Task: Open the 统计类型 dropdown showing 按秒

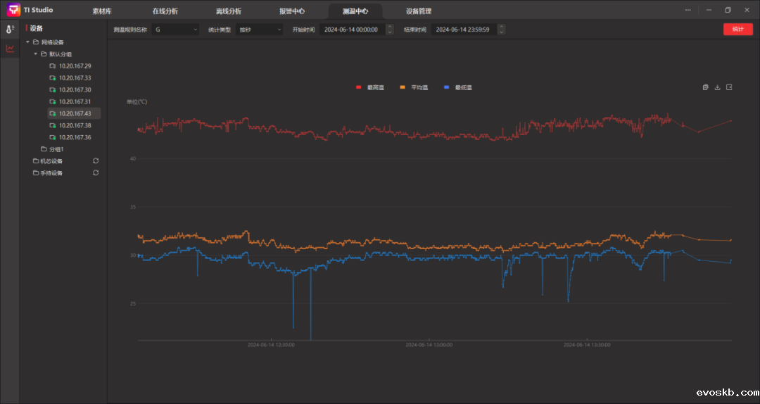Action: [259, 30]
